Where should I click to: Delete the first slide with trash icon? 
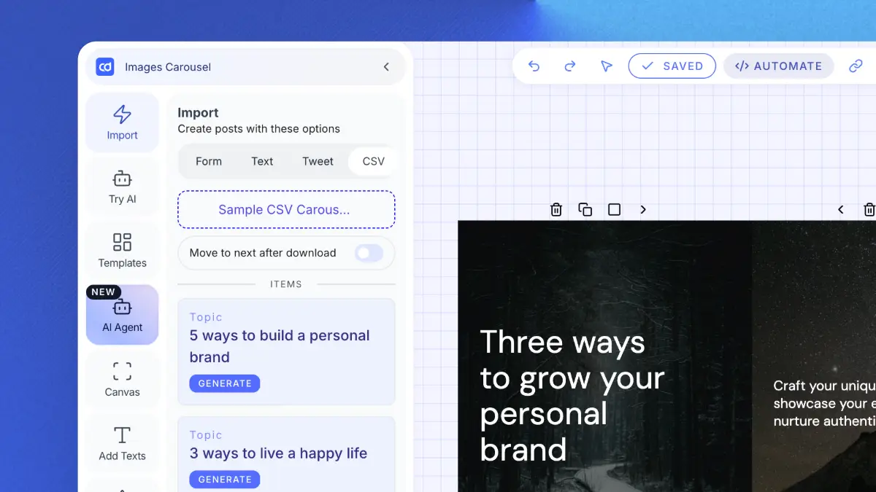[556, 210]
